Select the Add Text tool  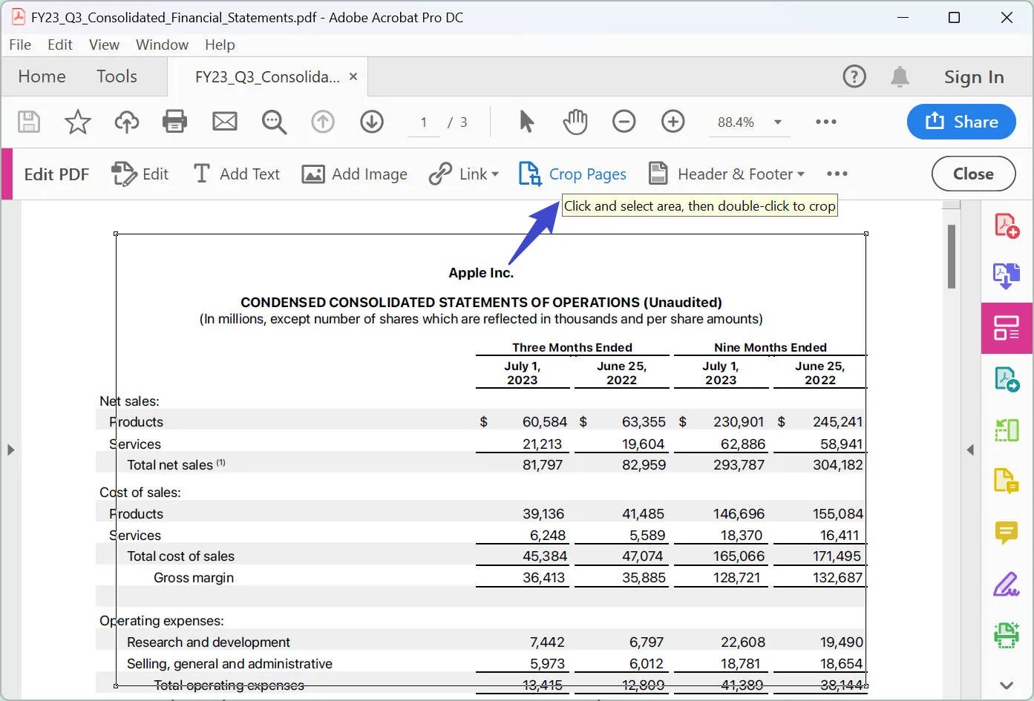pos(236,174)
